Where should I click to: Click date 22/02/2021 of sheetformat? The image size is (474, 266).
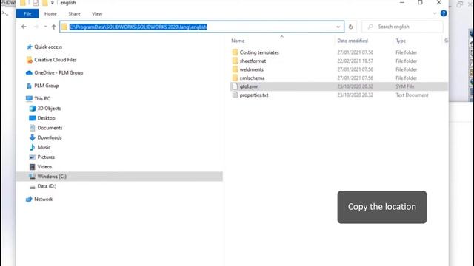(355, 61)
